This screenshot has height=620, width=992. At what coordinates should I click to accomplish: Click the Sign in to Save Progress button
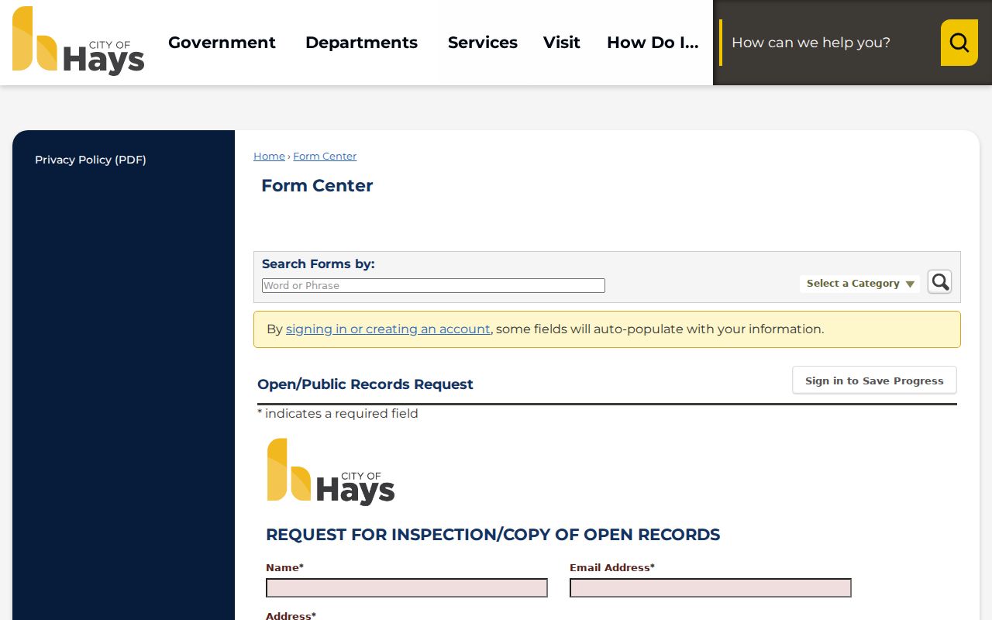(874, 381)
